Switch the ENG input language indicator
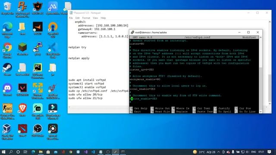Viewport: 276px width, 155px height. [x=254, y=152]
